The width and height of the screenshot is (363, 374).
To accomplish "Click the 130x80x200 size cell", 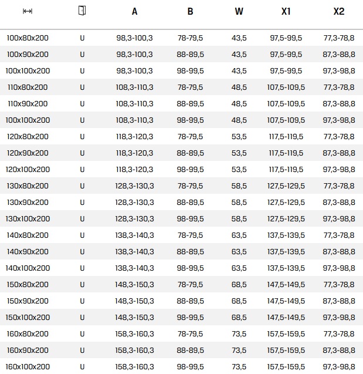I will pos(28,186).
